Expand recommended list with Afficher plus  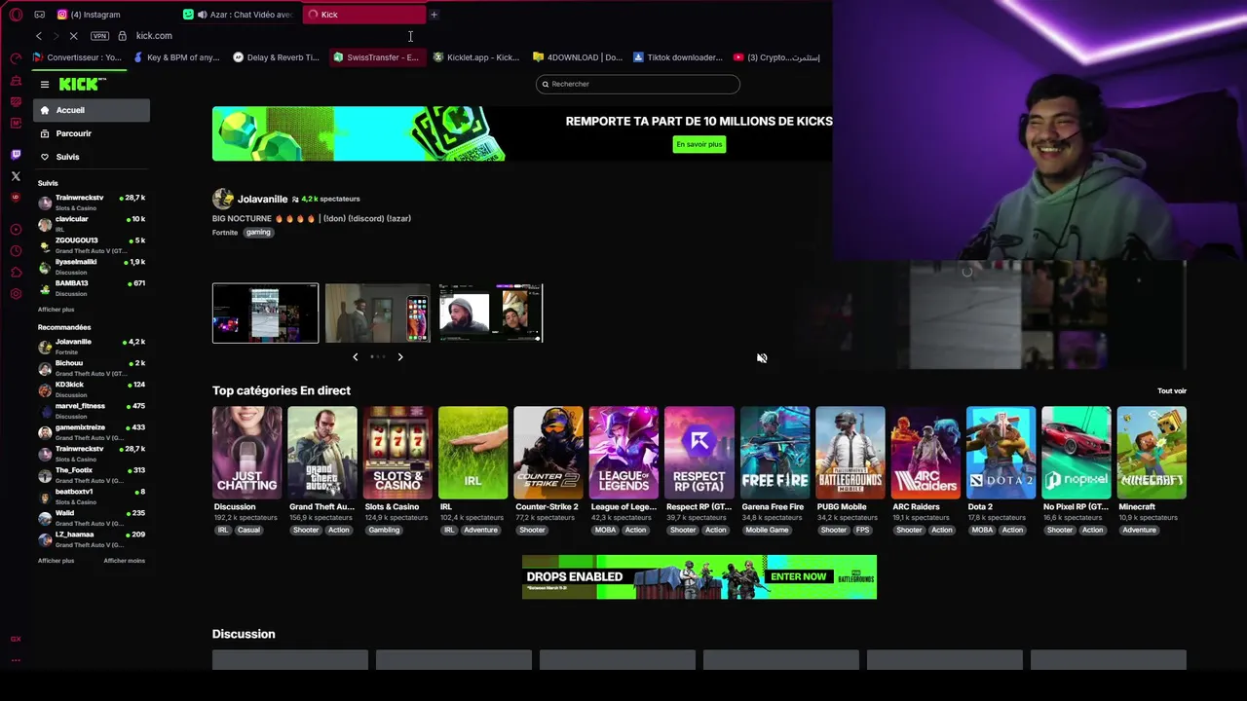tap(56, 561)
